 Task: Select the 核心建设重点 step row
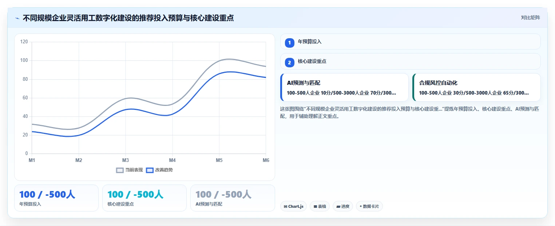[x=410, y=61]
